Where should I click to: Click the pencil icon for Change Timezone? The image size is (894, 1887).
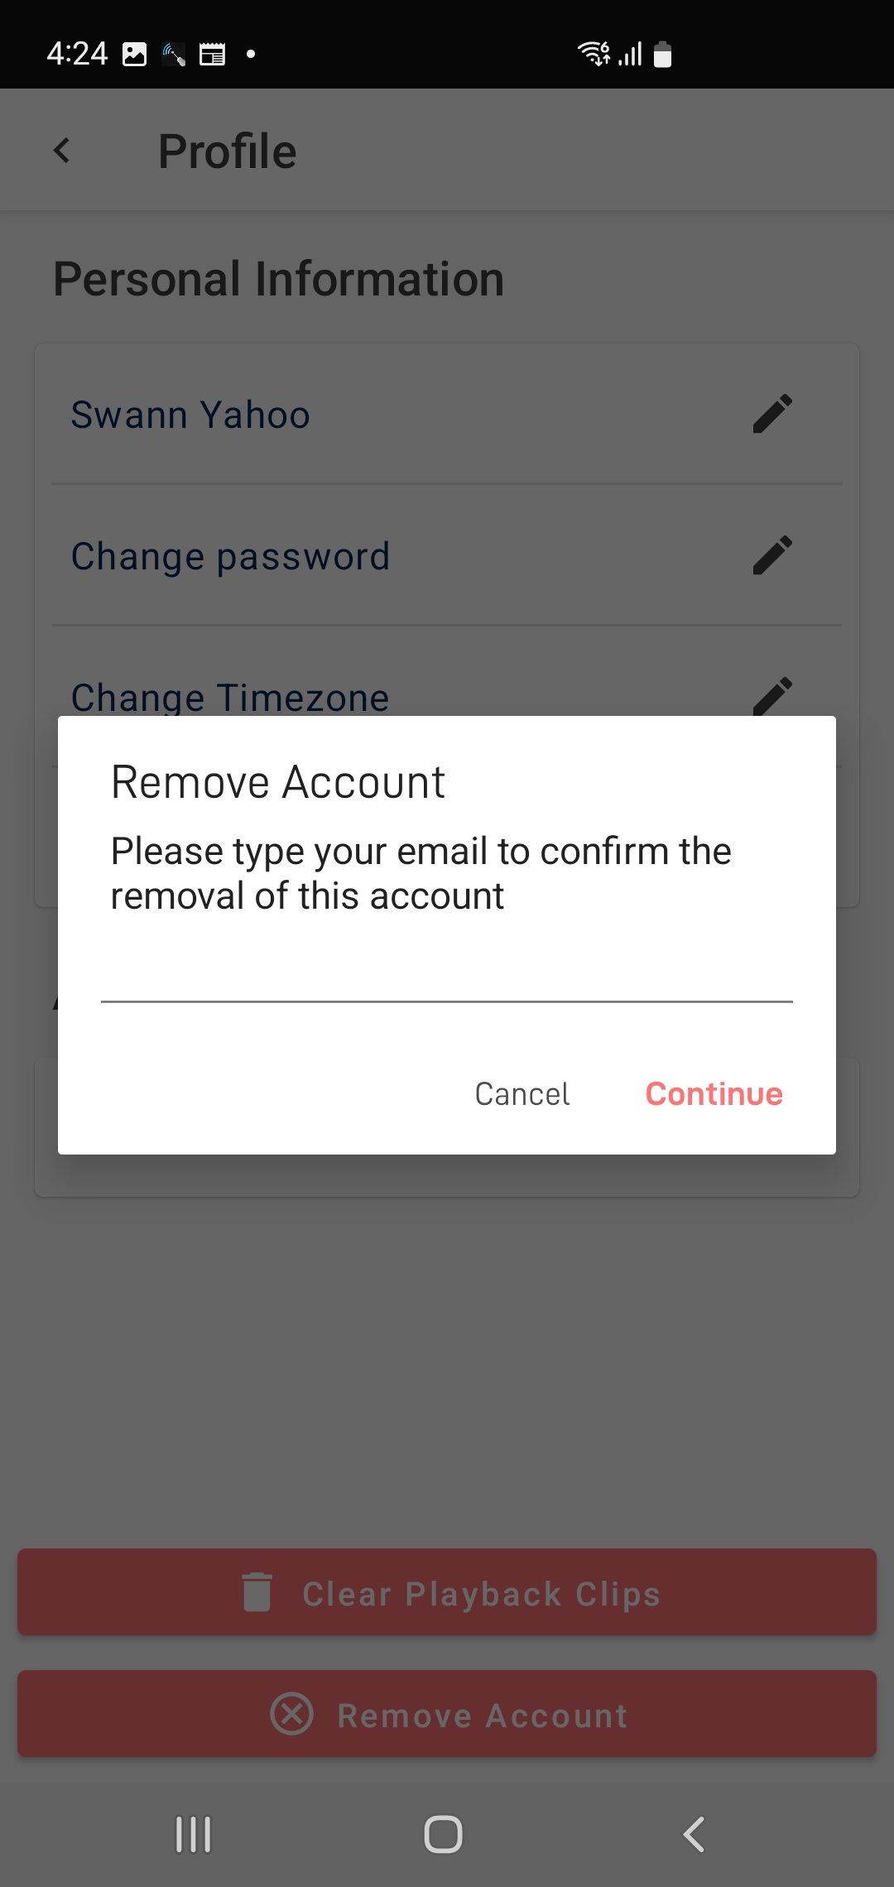pos(772,695)
